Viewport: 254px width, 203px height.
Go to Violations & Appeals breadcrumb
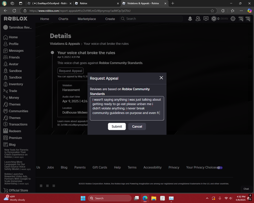[65, 44]
